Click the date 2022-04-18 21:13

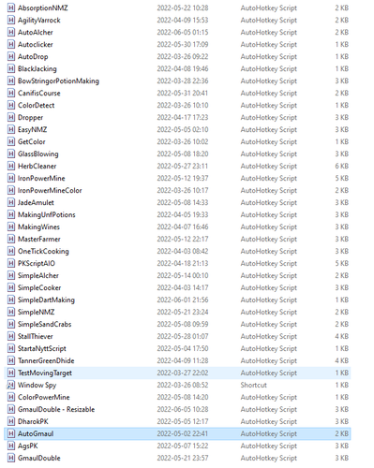coord(183,263)
